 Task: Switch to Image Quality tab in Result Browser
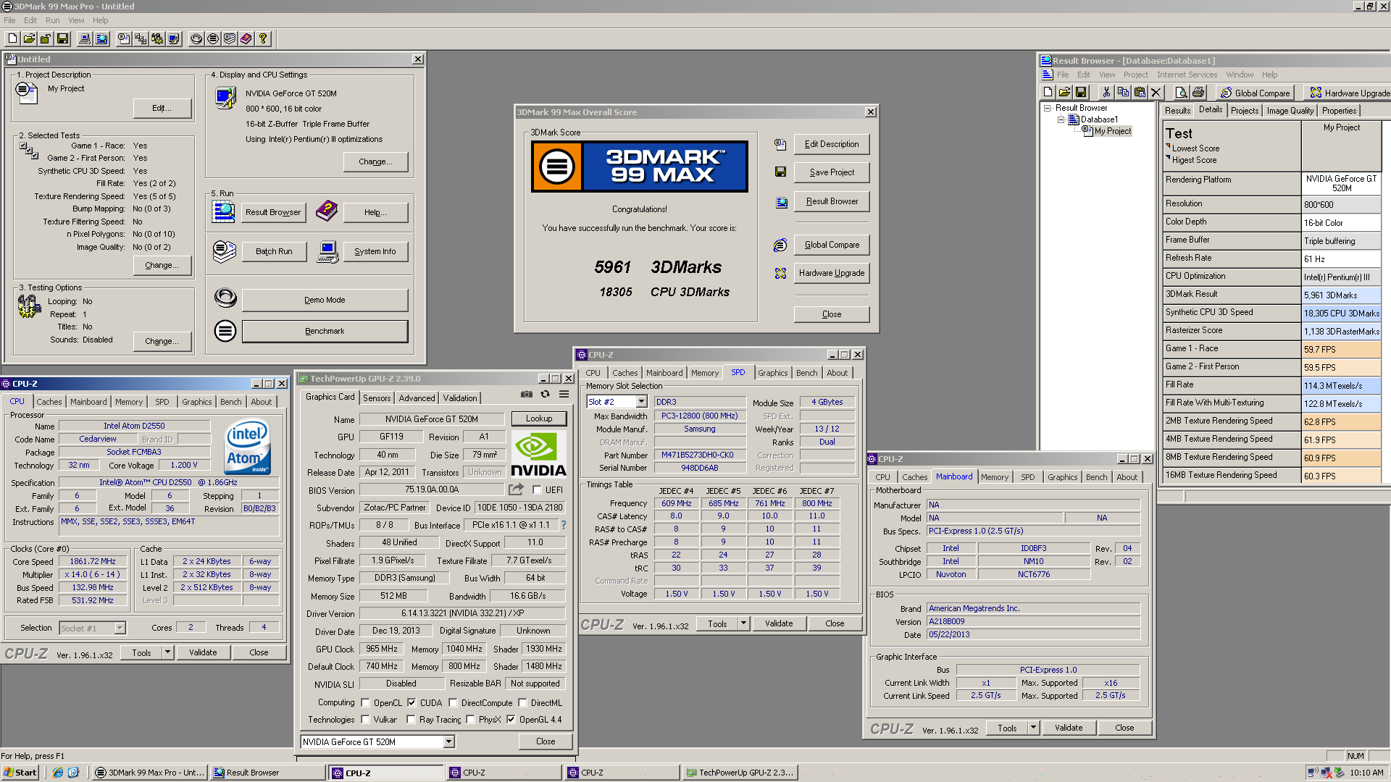tap(1290, 111)
